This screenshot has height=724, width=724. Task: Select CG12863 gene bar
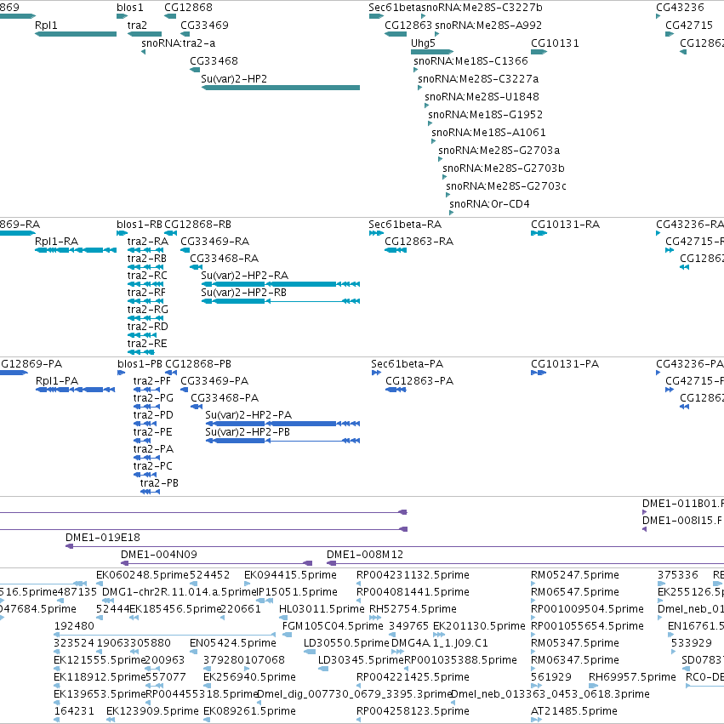tap(396, 34)
